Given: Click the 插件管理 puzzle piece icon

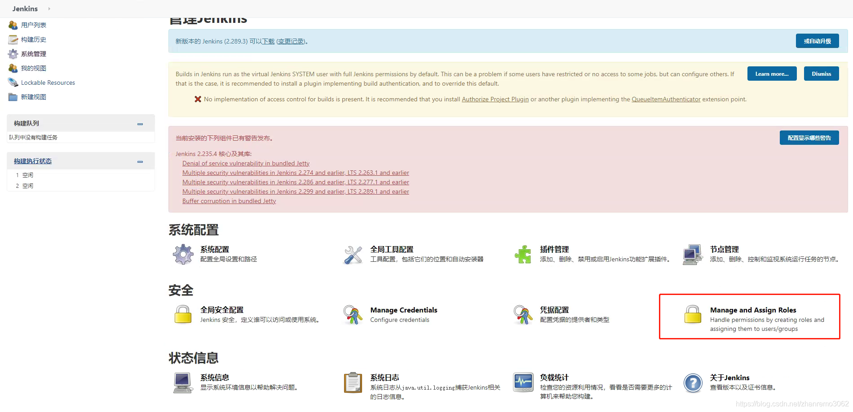Looking at the screenshot, I should [x=523, y=254].
